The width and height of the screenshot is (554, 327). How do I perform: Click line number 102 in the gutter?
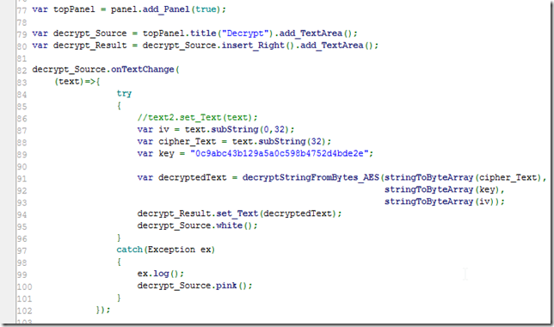pyautogui.click(x=24, y=311)
